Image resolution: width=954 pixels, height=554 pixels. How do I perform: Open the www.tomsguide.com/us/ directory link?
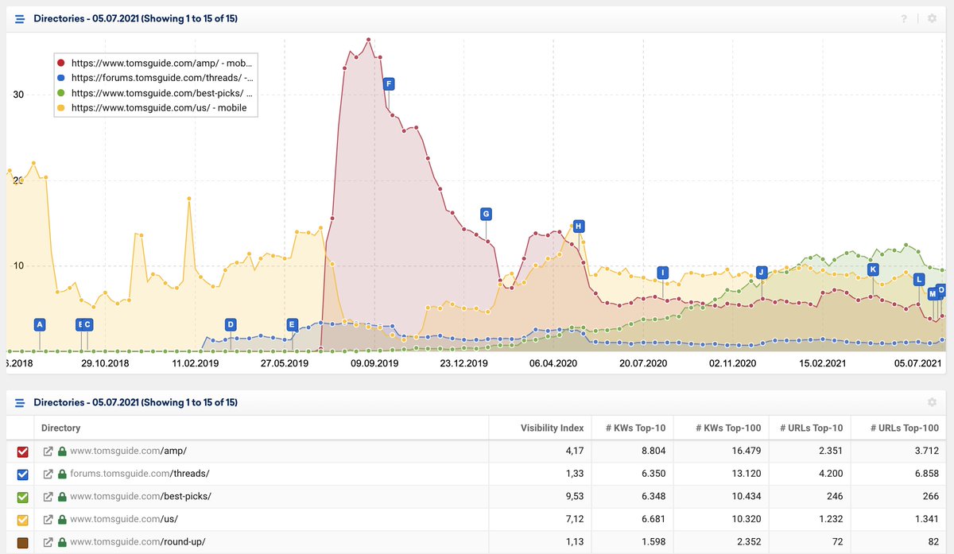[123, 519]
